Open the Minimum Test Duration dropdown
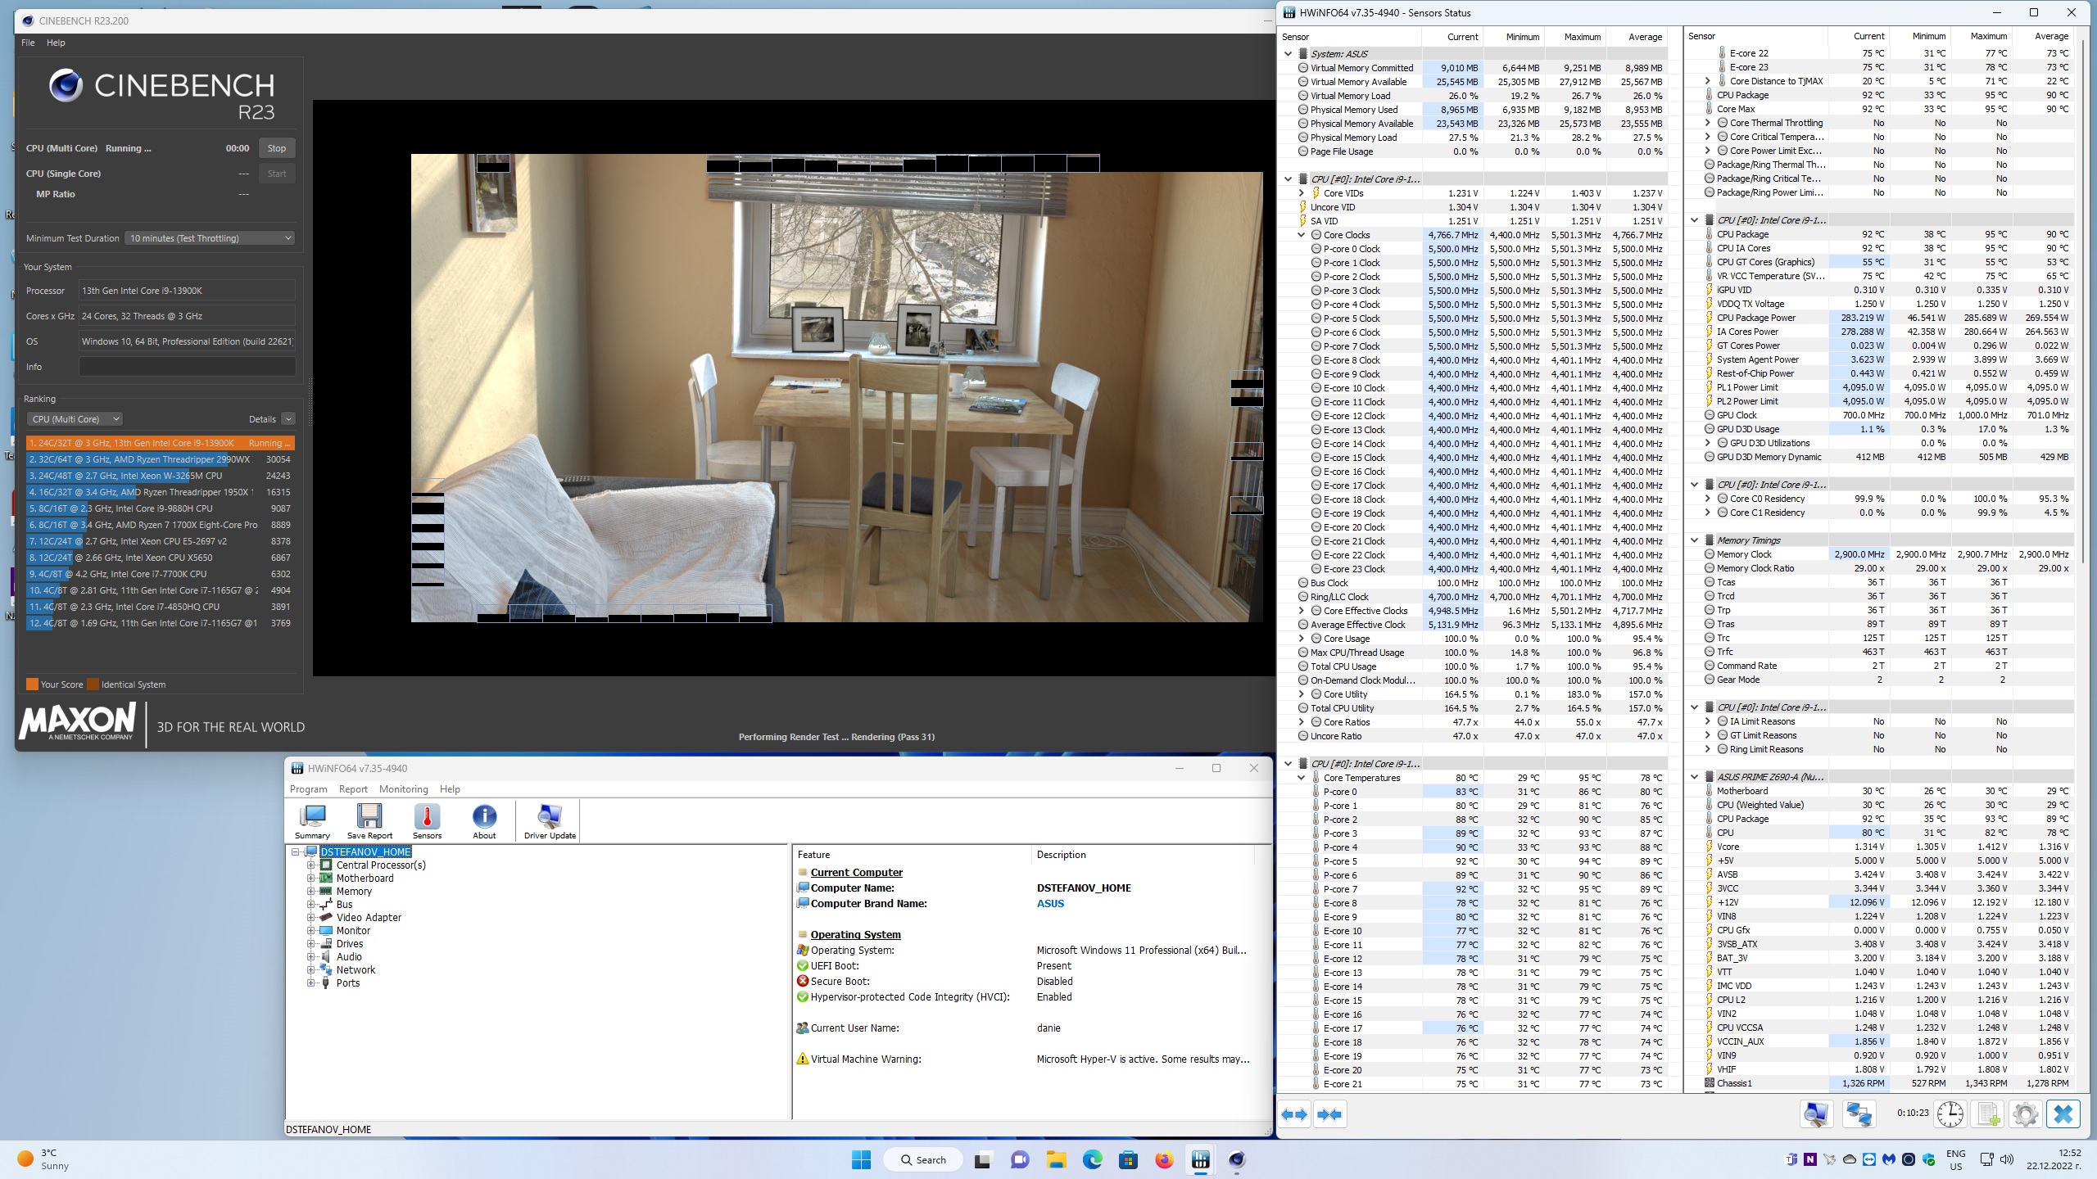This screenshot has height=1179, width=2097. [210, 238]
